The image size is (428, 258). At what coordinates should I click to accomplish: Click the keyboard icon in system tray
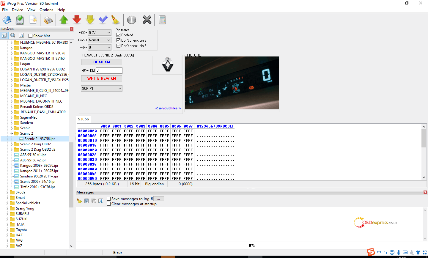click(x=405, y=252)
